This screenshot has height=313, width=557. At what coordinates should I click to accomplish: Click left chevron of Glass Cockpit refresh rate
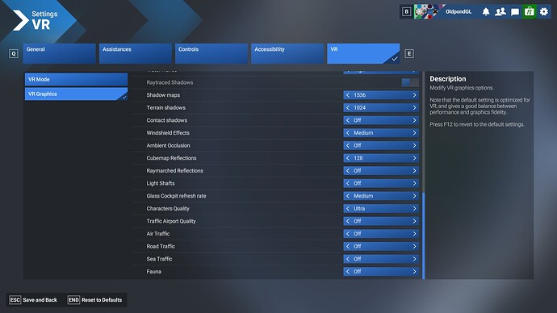click(x=348, y=196)
